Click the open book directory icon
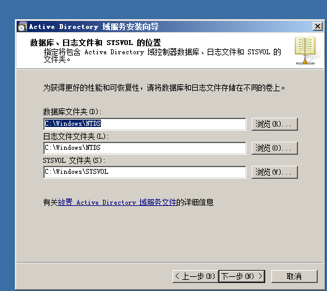The height and width of the screenshot is (291, 327). 305,51
